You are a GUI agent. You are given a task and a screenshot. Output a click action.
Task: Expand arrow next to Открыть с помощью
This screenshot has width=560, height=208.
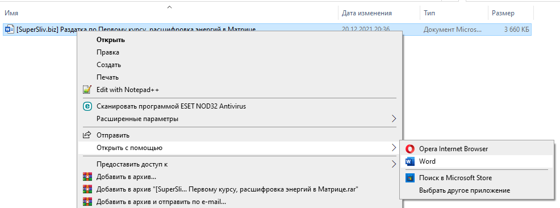(x=394, y=148)
